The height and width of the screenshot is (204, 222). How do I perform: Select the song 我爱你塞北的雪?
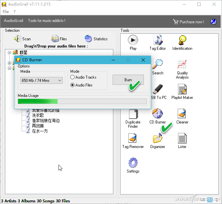tap(46, 111)
